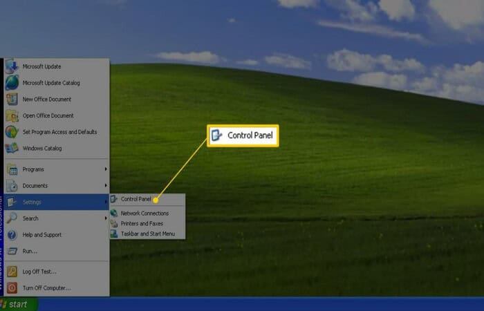Open Windows Catalog entry
The image size is (484, 311).
point(57,148)
